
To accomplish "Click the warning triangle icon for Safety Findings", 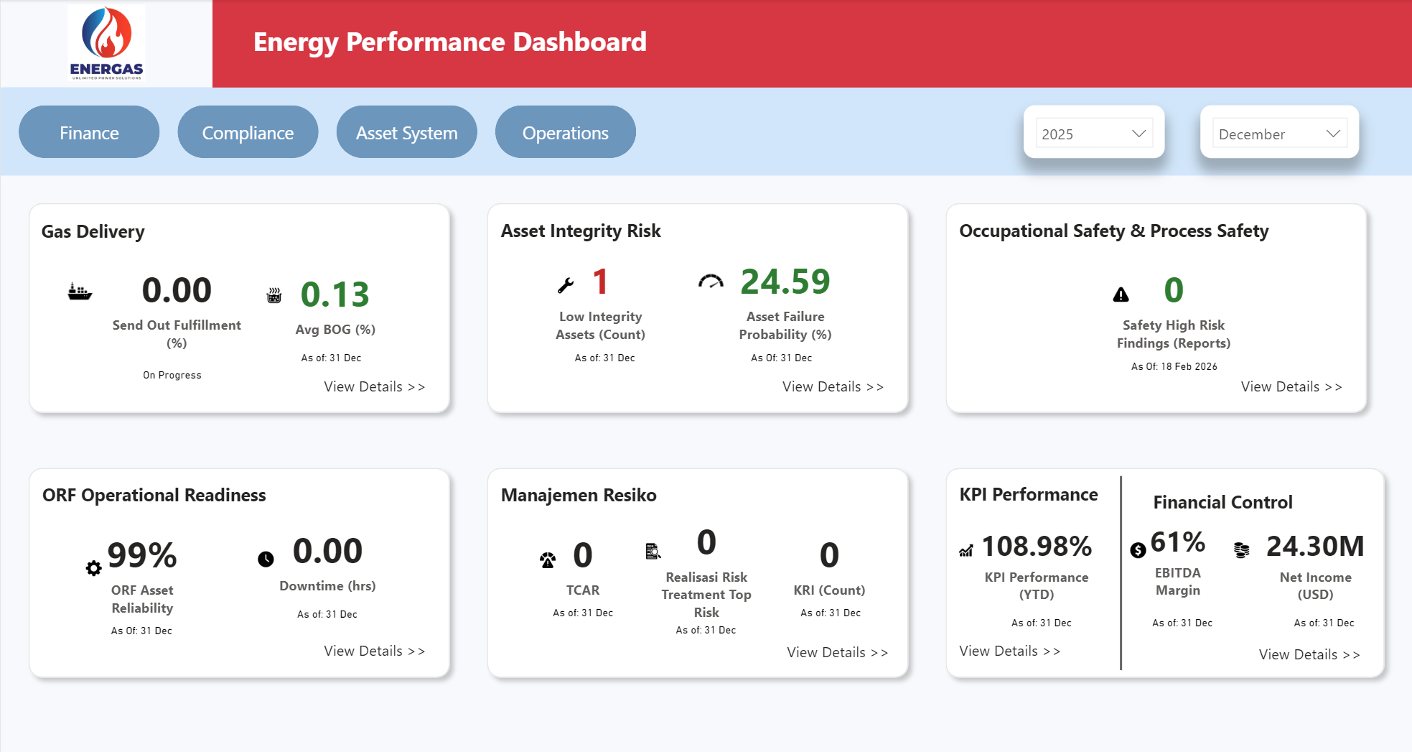I will pyautogui.click(x=1121, y=294).
